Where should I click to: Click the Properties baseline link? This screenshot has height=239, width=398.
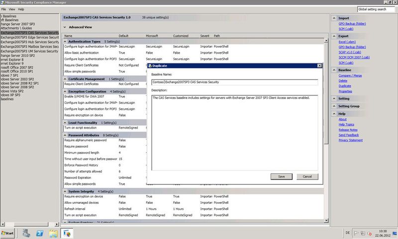(x=345, y=91)
